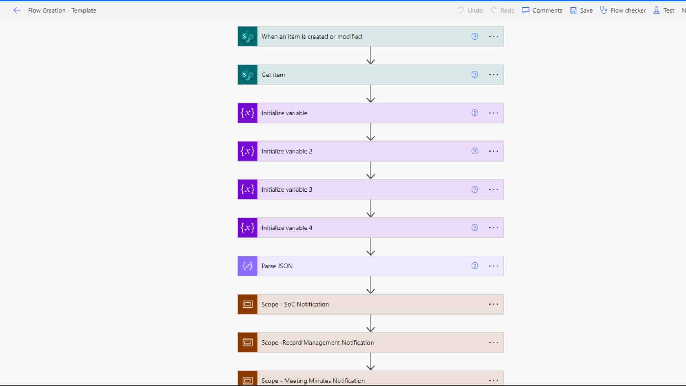Insert a step between Parse JSON and SoC Notification scope
This screenshot has width=686, height=386.
[371, 285]
